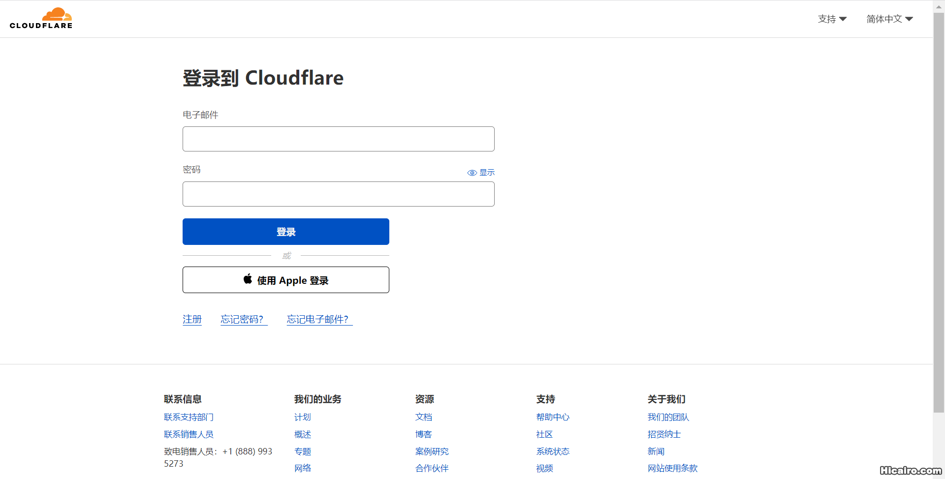
Task: Click the Cloudflare logo
Action: point(41,18)
